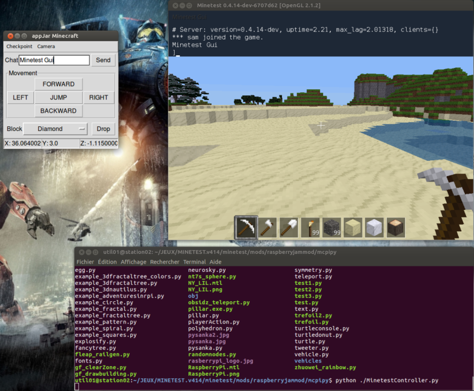This screenshot has height=391, width=474.
Task: Click the obj directory in terminal listing
Action: pos(193,296)
